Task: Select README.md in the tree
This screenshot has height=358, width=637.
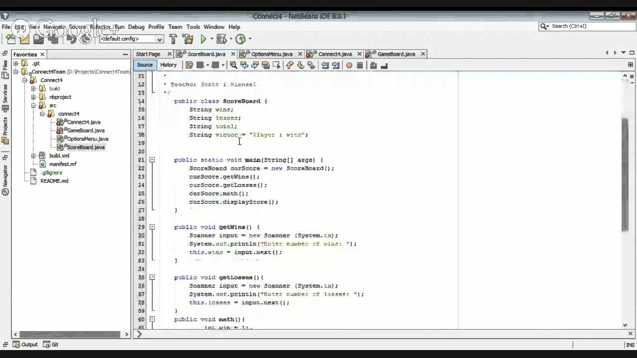Action: pos(54,181)
